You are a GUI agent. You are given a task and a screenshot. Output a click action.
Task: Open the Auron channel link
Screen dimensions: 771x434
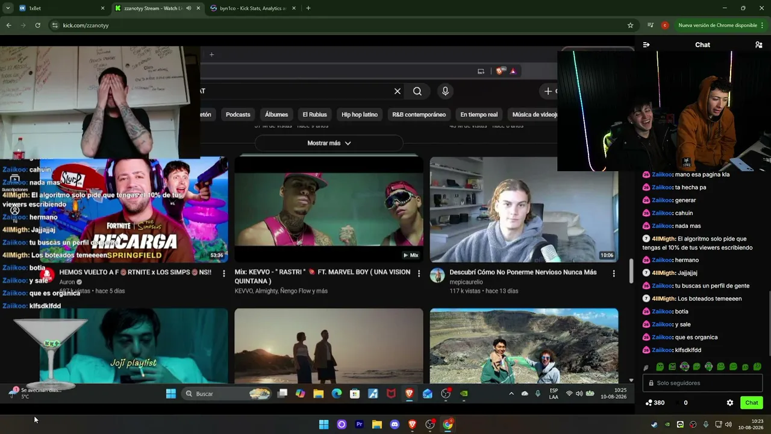pyautogui.click(x=67, y=282)
